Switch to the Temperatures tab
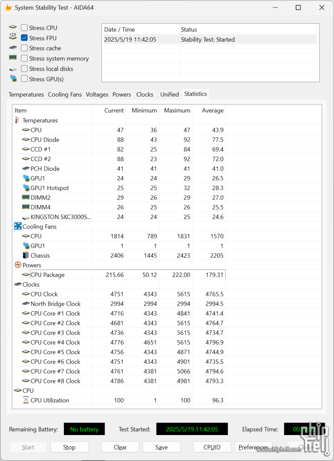This screenshot has width=334, height=461. point(26,95)
